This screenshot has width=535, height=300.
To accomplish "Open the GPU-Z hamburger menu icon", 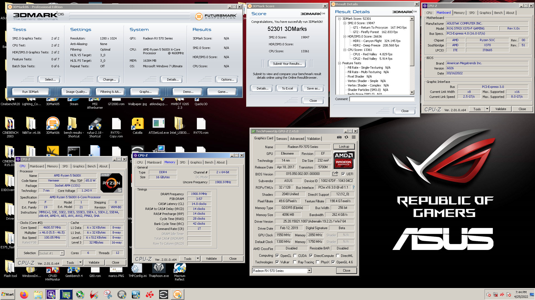I will click(354, 137).
